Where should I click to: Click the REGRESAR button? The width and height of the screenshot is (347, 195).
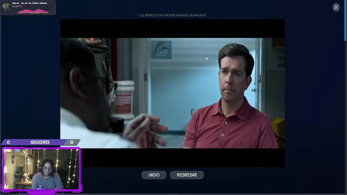point(187,175)
